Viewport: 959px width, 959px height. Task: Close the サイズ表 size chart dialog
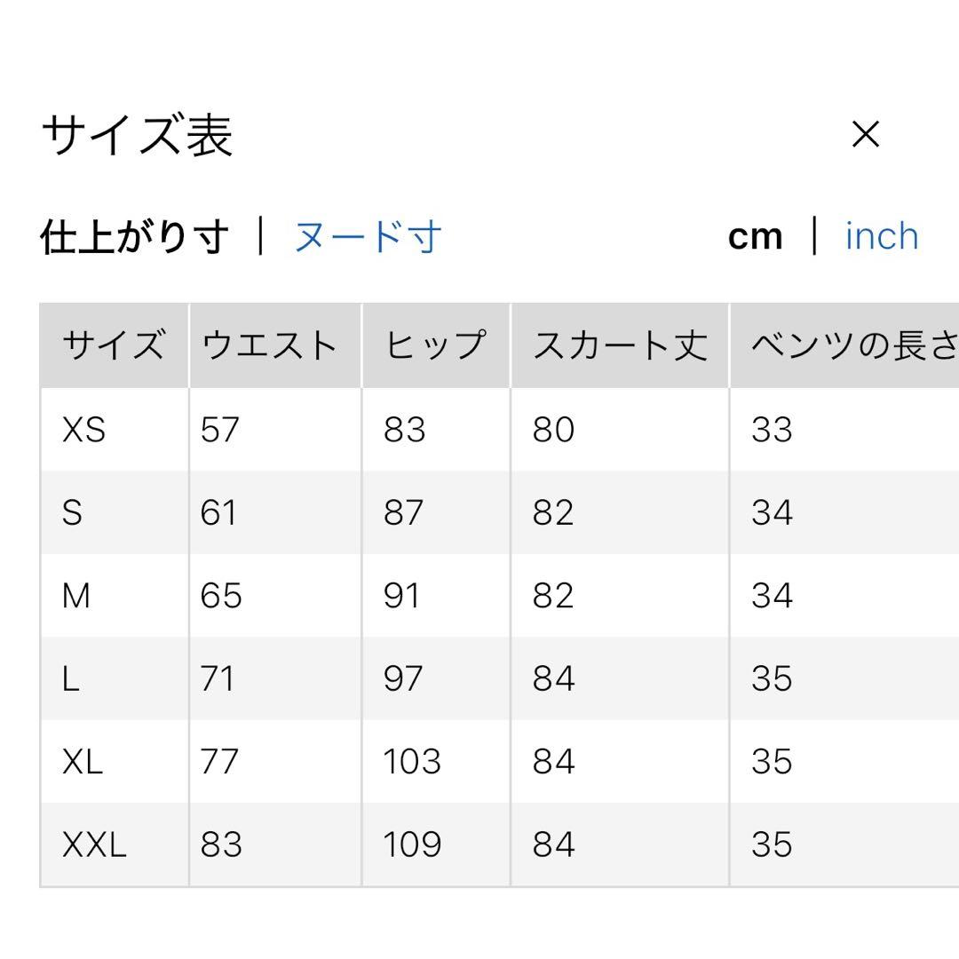tap(865, 135)
